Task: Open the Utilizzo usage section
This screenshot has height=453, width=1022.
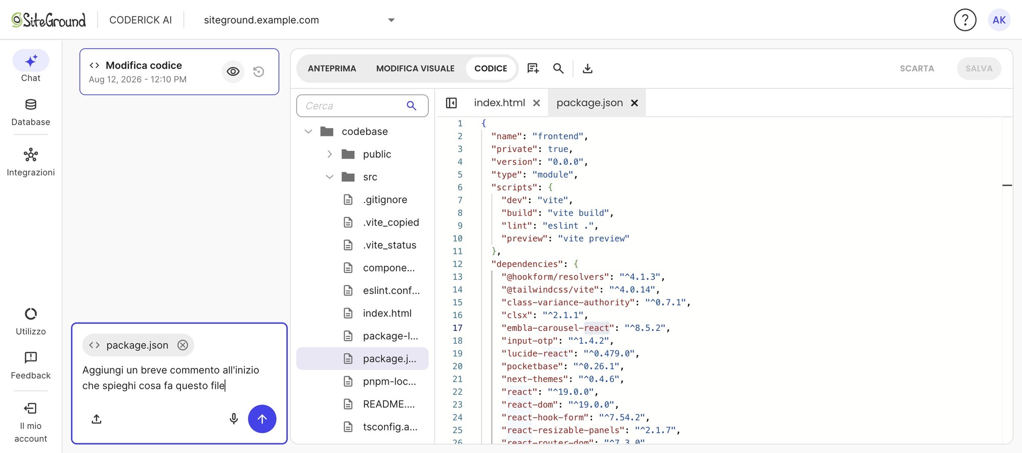Action: click(x=31, y=322)
